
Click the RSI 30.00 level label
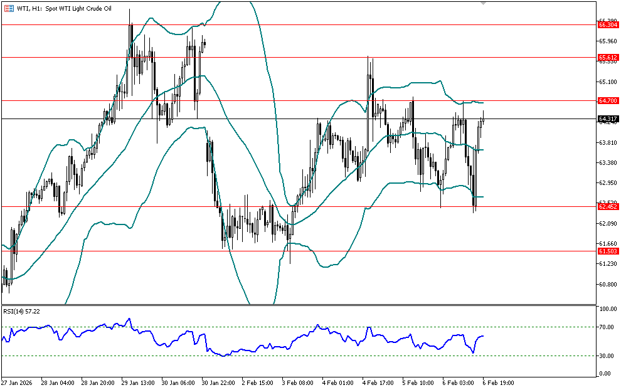607,356
